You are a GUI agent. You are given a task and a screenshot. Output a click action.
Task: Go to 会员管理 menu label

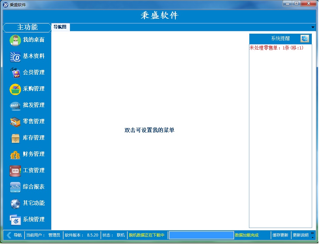tap(34, 72)
